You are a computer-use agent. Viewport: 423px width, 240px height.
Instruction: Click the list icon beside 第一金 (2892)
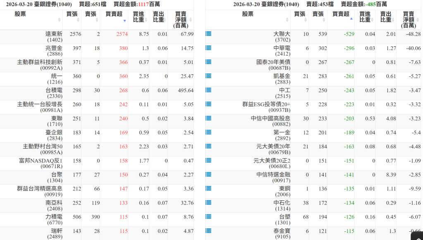point(208,132)
